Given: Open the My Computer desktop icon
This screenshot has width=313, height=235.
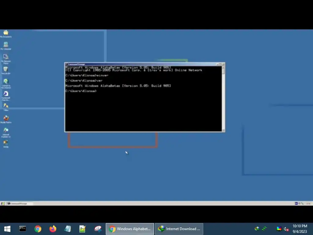Looking at the screenshot, I should [x=6, y=46].
